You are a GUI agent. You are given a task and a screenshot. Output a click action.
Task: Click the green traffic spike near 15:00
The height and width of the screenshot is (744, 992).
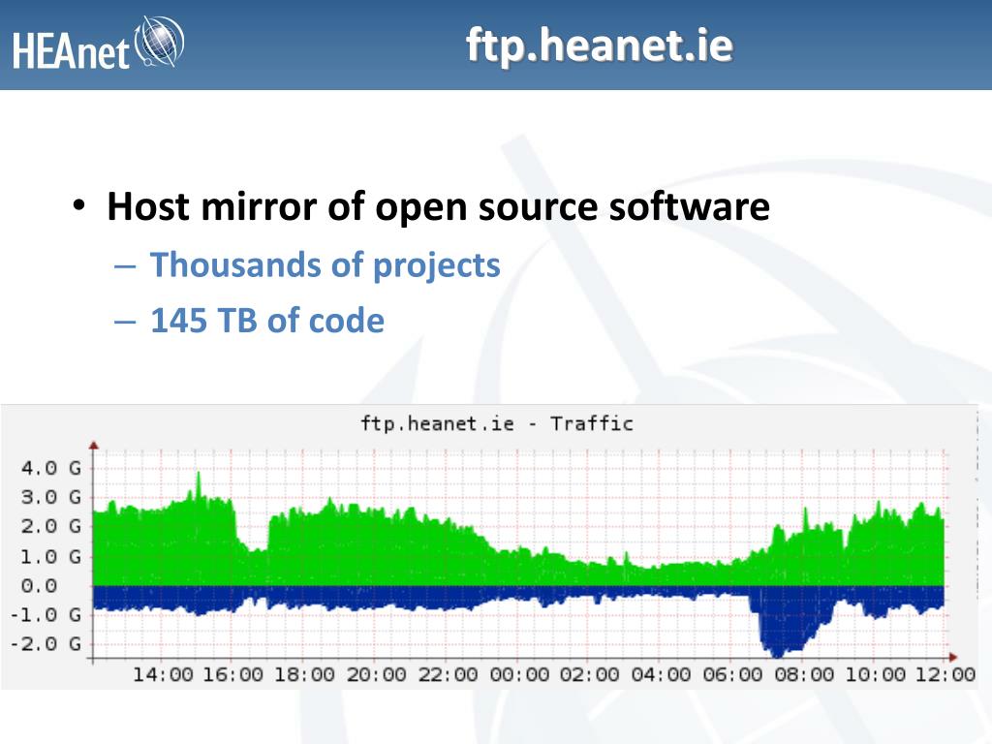click(199, 486)
